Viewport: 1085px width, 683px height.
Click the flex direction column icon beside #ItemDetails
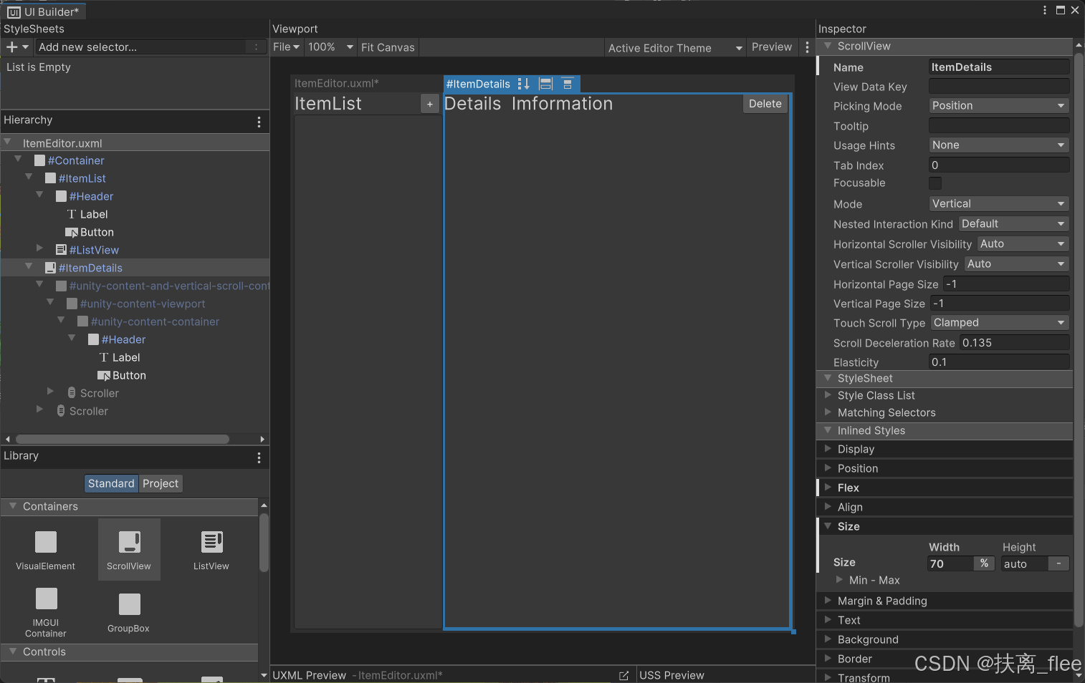coord(524,84)
